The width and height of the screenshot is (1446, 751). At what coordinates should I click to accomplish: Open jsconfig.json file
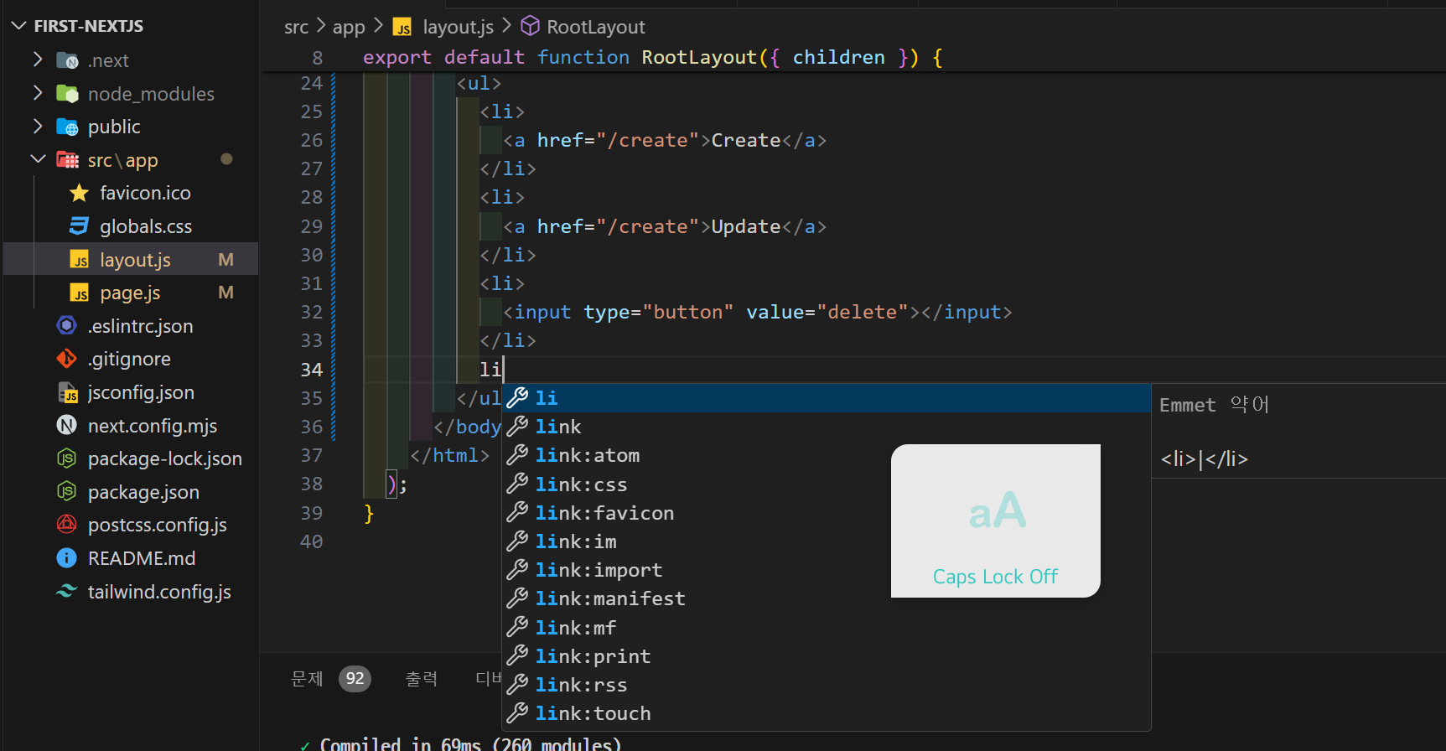coord(141,392)
